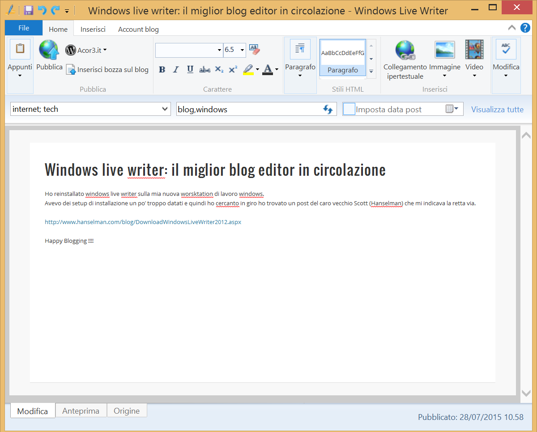Viewport: 537px width, 432px height.
Task: Open the Immagine dropdown arrow
Action: [x=445, y=76]
